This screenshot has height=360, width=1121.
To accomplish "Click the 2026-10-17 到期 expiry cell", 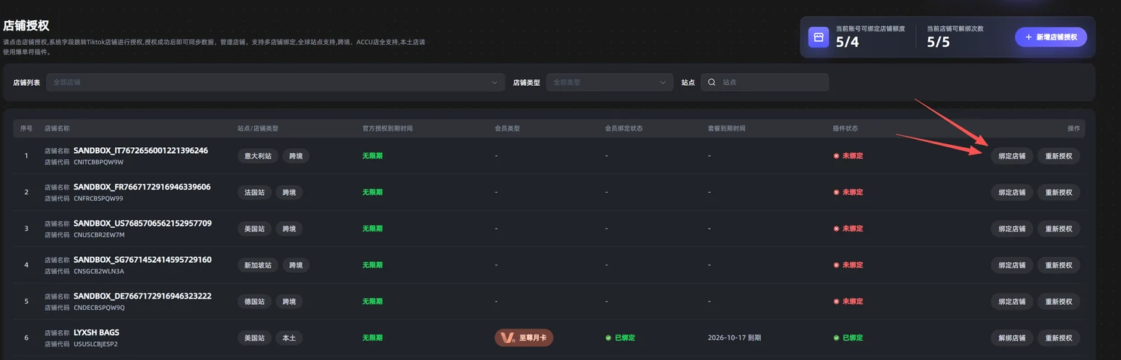I will [x=734, y=338].
